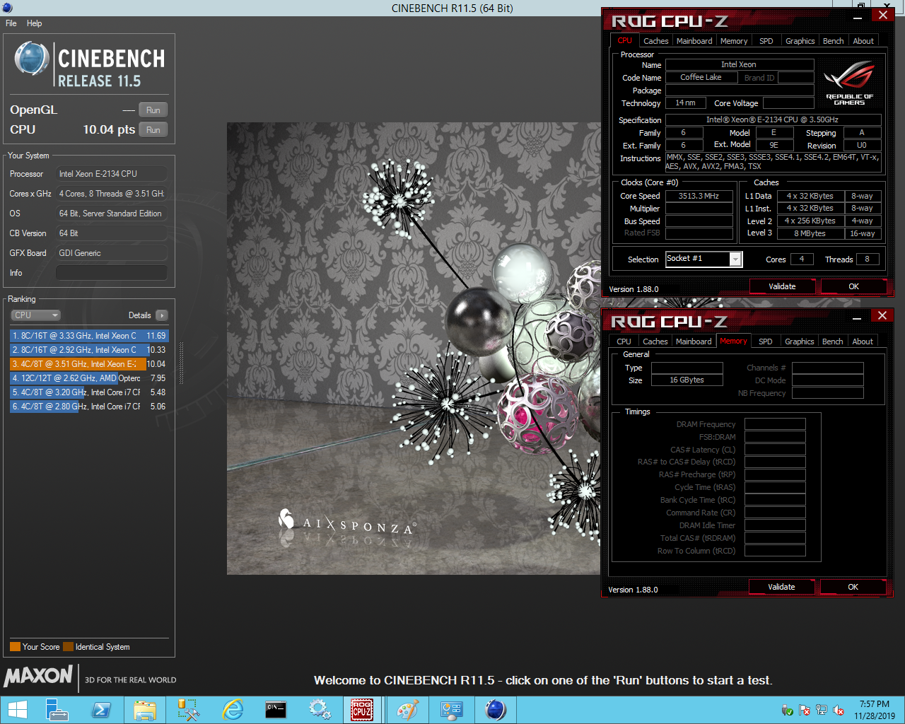Click the safely remove hardware tray icon

pyautogui.click(x=788, y=710)
